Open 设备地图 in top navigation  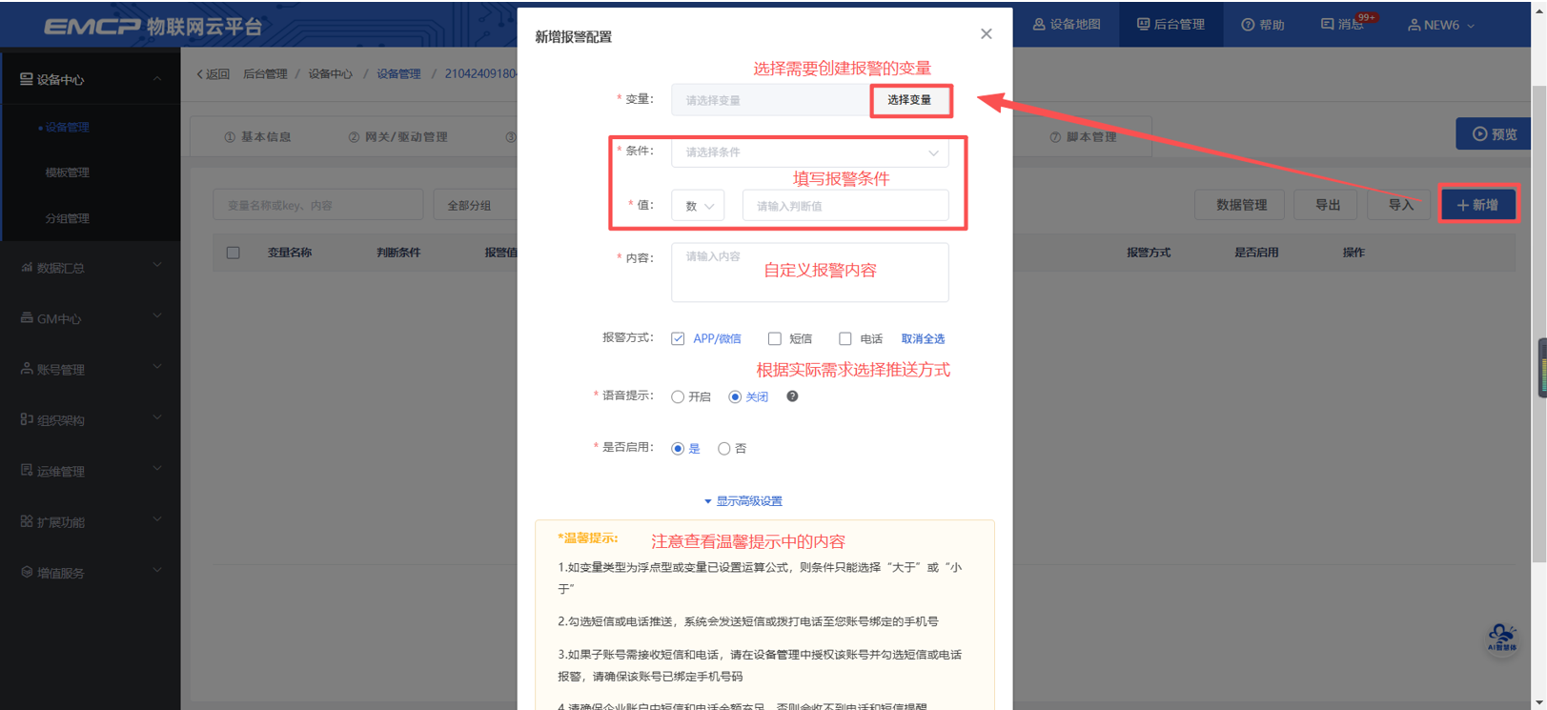[1067, 25]
